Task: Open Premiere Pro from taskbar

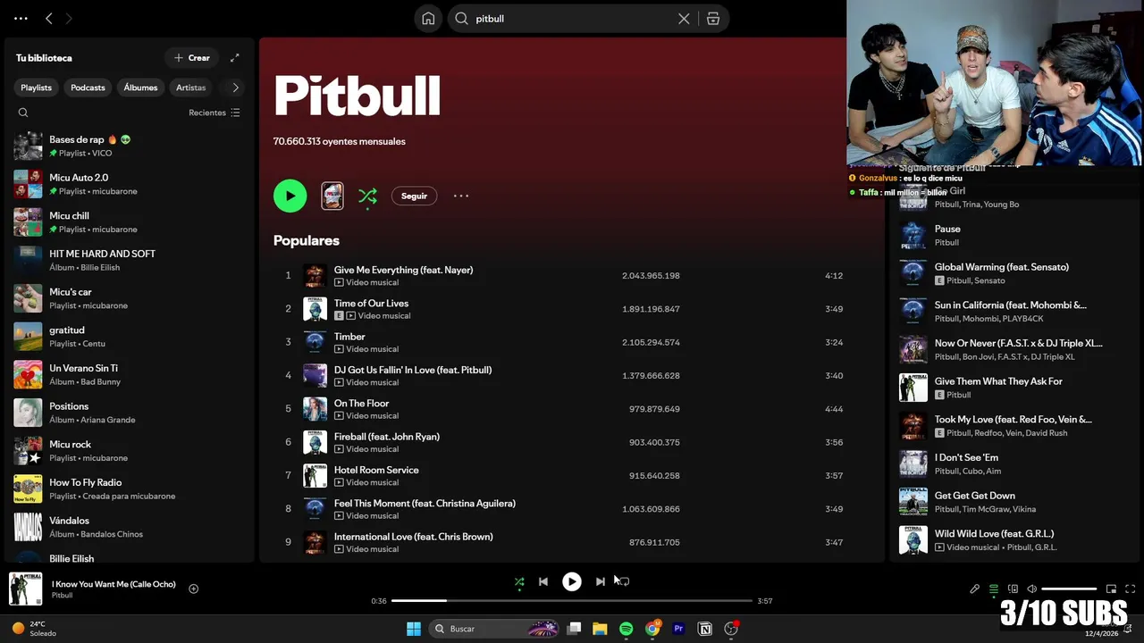Action: 678,629
